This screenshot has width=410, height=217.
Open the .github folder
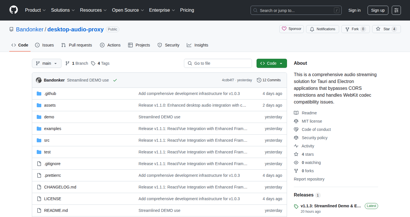(x=50, y=94)
